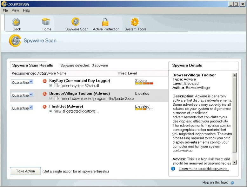This screenshot has width=247, height=187.
Task: Select BrowserVillage Toolbar (Adware) row
Action: tap(89, 96)
